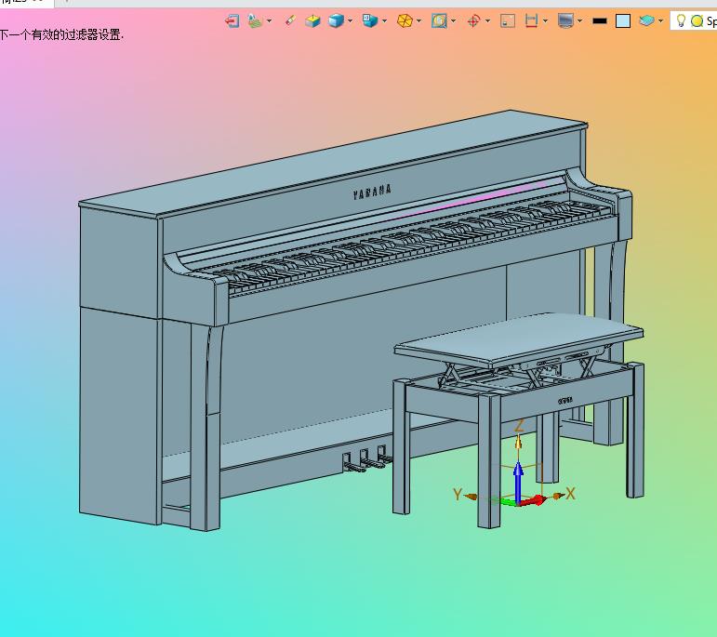
Task: Open dropdown next to orient view cube
Action: point(385,21)
